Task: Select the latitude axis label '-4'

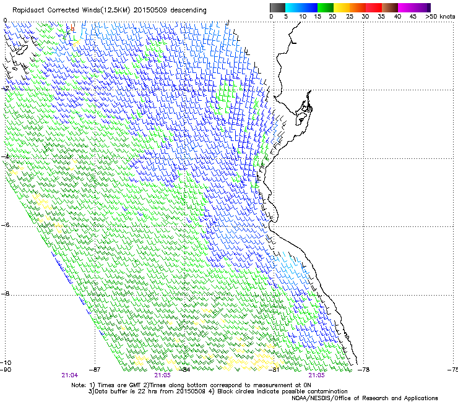Action: click(x=5, y=156)
